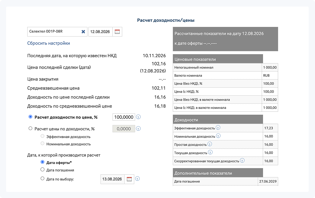Select Дата оферты radio button
This screenshot has height=198, width=315.
(x=43, y=162)
